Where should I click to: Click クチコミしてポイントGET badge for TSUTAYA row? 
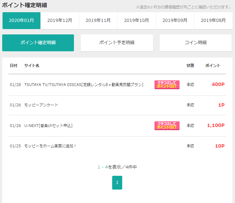coord(167,85)
